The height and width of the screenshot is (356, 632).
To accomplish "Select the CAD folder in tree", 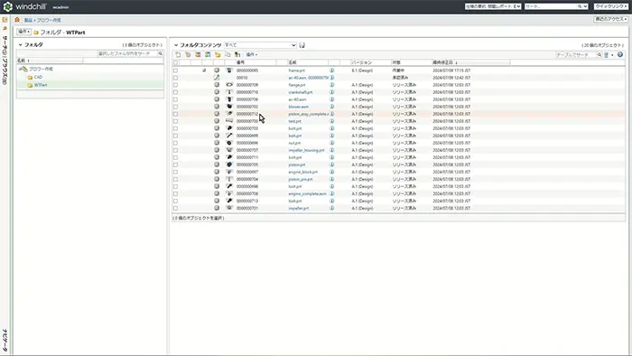I will pyautogui.click(x=38, y=77).
